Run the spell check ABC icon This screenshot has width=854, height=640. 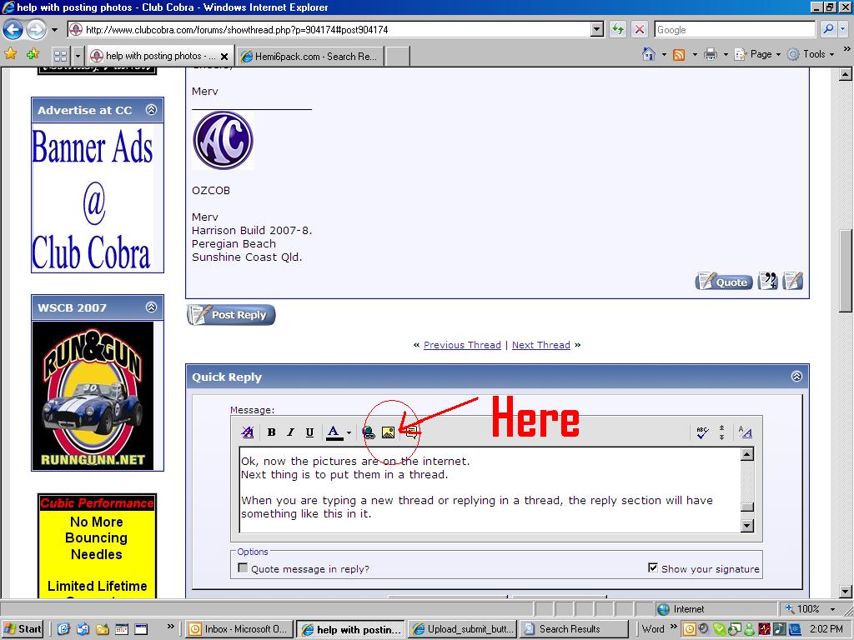click(x=701, y=432)
